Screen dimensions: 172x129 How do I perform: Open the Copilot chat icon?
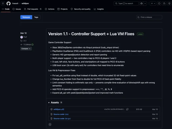click(142, 3)
